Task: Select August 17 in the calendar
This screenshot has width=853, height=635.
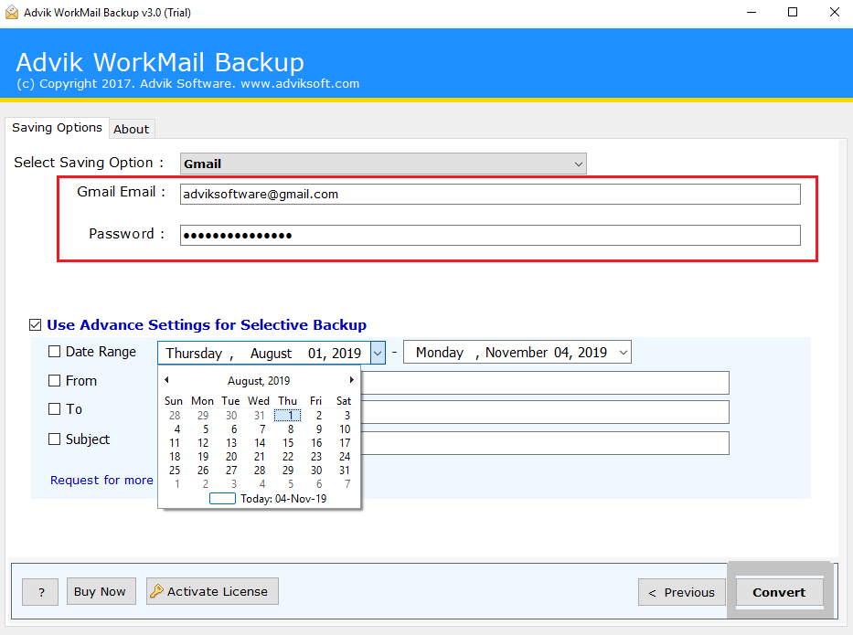Action: (x=345, y=443)
